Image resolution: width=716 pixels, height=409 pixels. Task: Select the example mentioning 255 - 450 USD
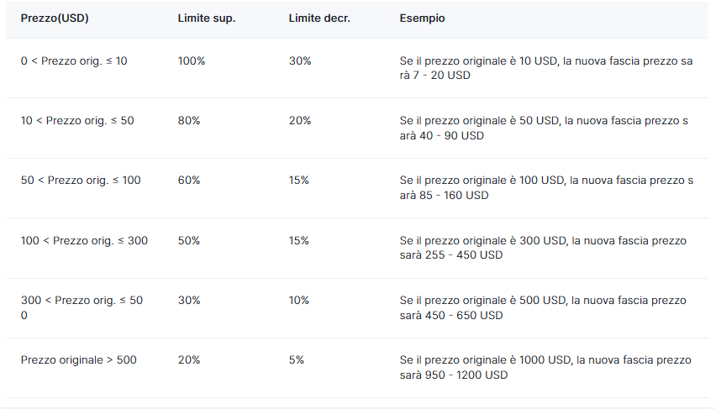pos(543,248)
